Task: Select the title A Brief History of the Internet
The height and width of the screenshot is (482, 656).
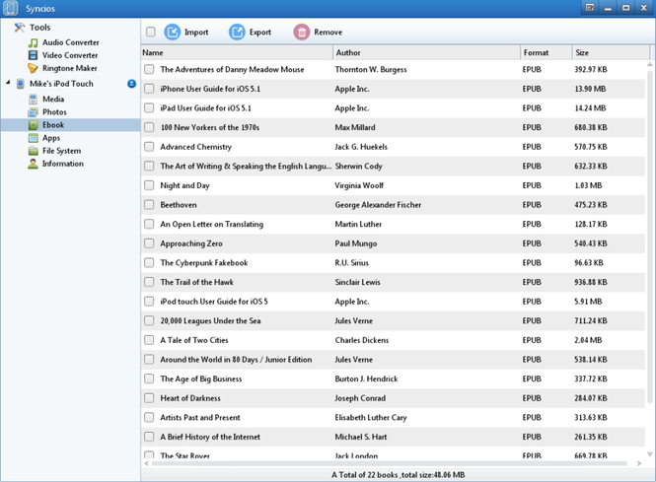Action: (210, 437)
